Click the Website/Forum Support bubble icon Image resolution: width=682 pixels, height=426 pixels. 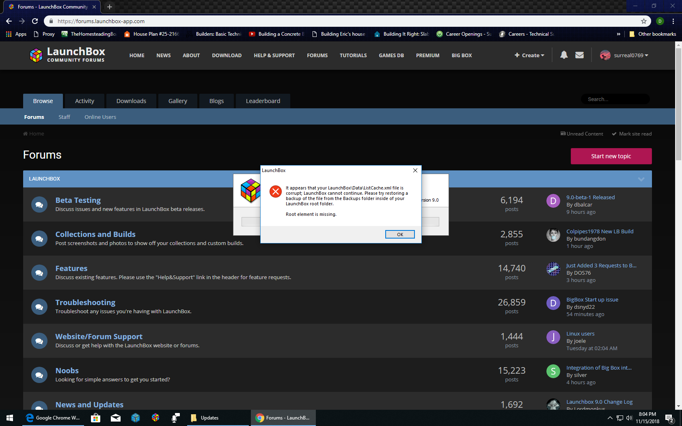click(39, 341)
